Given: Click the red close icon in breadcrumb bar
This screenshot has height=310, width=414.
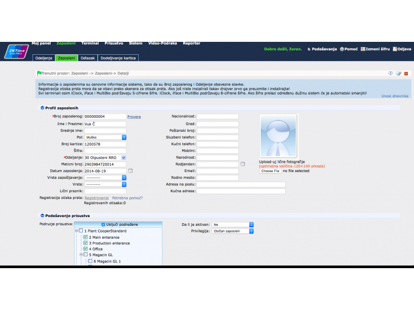Looking at the screenshot, I should pos(406,73).
